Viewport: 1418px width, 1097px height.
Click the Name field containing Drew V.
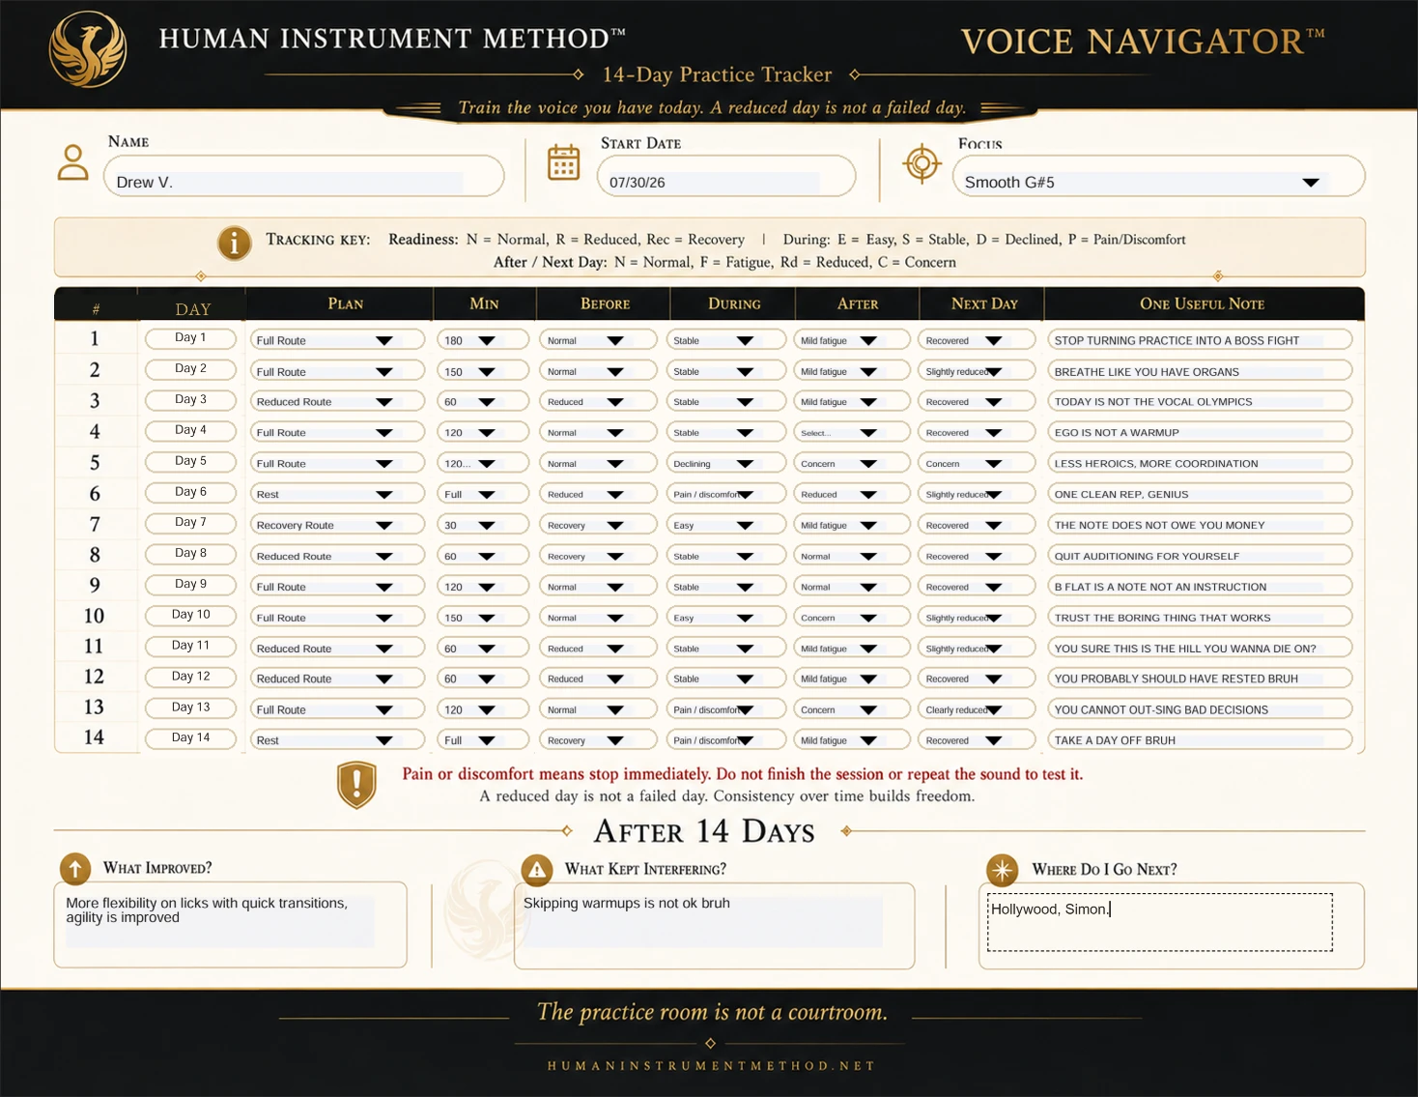click(303, 177)
